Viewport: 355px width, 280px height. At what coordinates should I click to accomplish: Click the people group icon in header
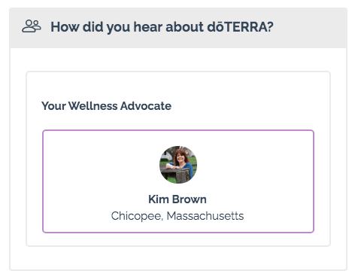(32, 26)
